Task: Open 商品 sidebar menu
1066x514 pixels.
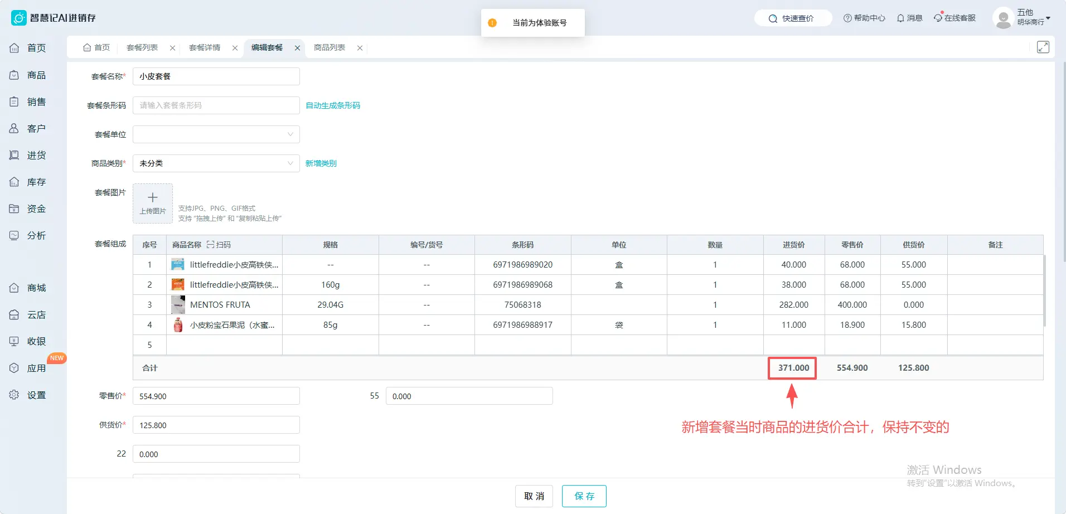Action: (28, 75)
